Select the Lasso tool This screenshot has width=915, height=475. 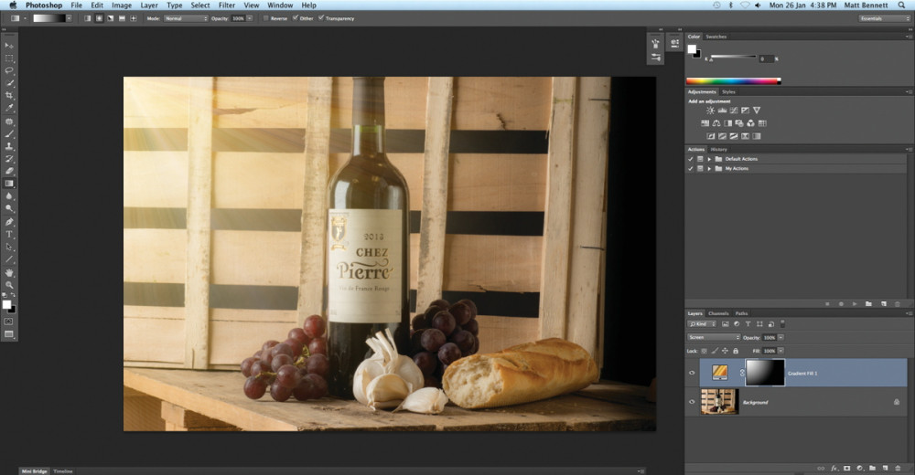click(x=9, y=70)
